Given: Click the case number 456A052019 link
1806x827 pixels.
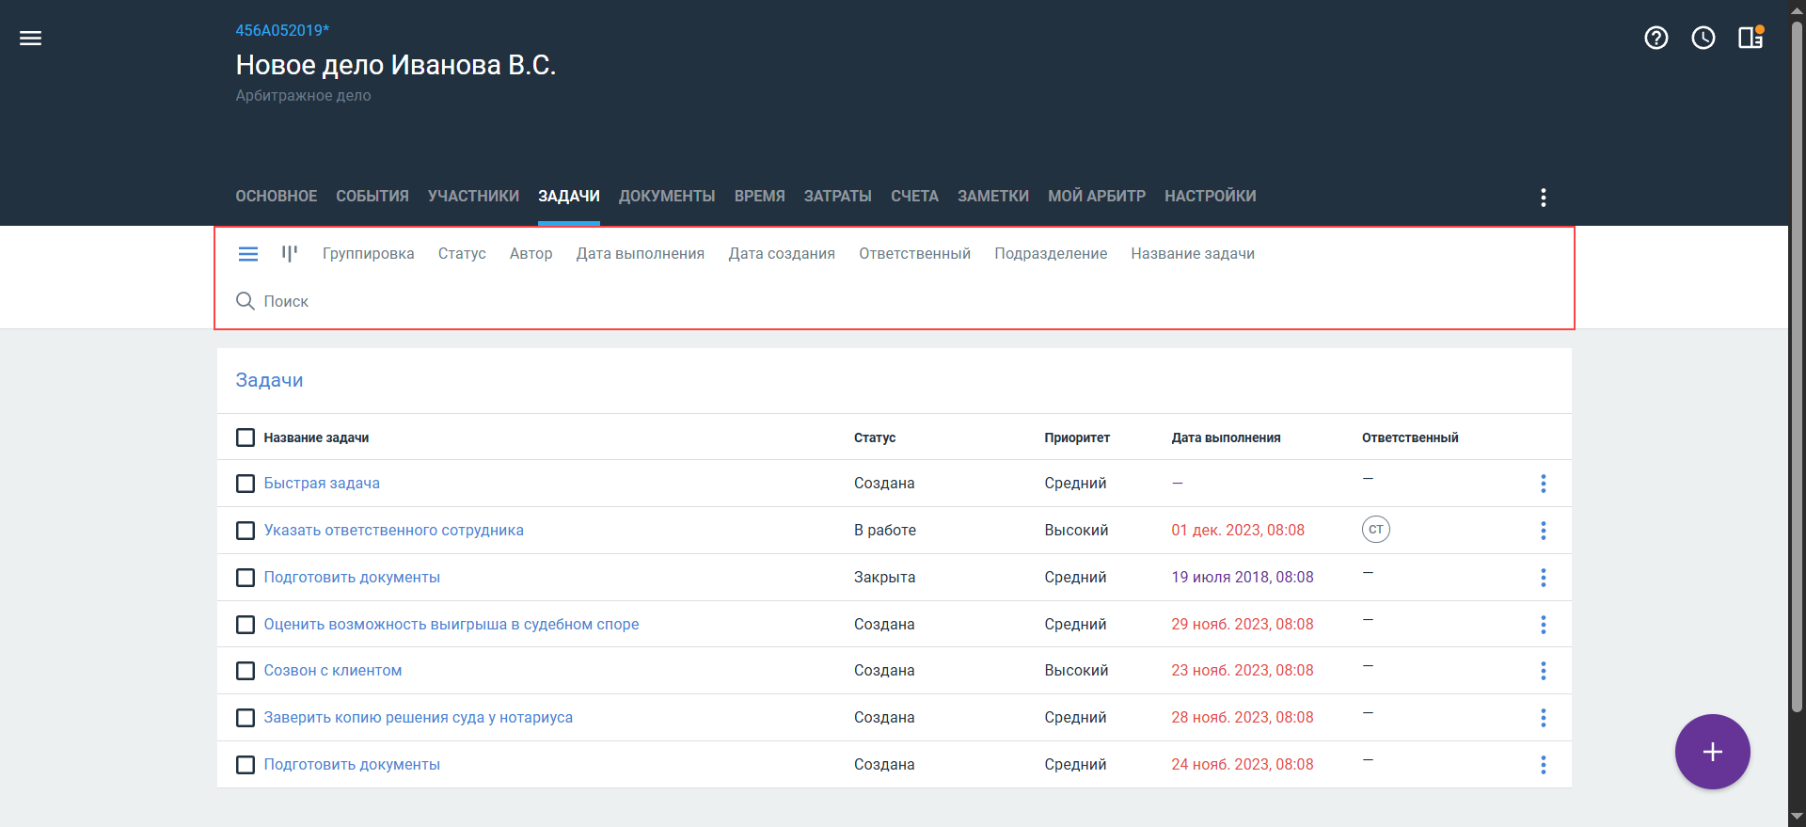Looking at the screenshot, I should click(x=282, y=31).
